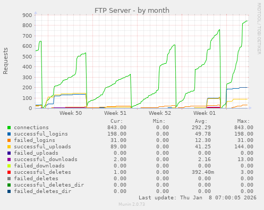Click the lime failed_downloads swatch

click(9, 166)
